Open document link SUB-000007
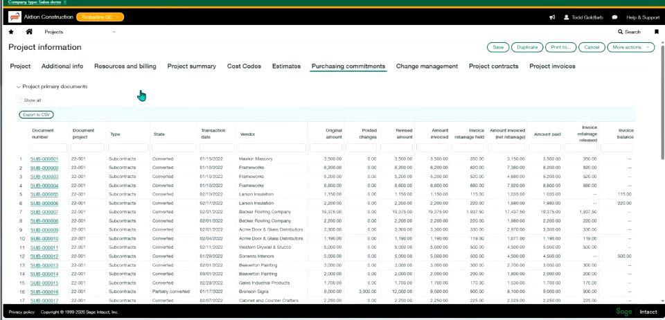The image size is (665, 320). [x=44, y=213]
